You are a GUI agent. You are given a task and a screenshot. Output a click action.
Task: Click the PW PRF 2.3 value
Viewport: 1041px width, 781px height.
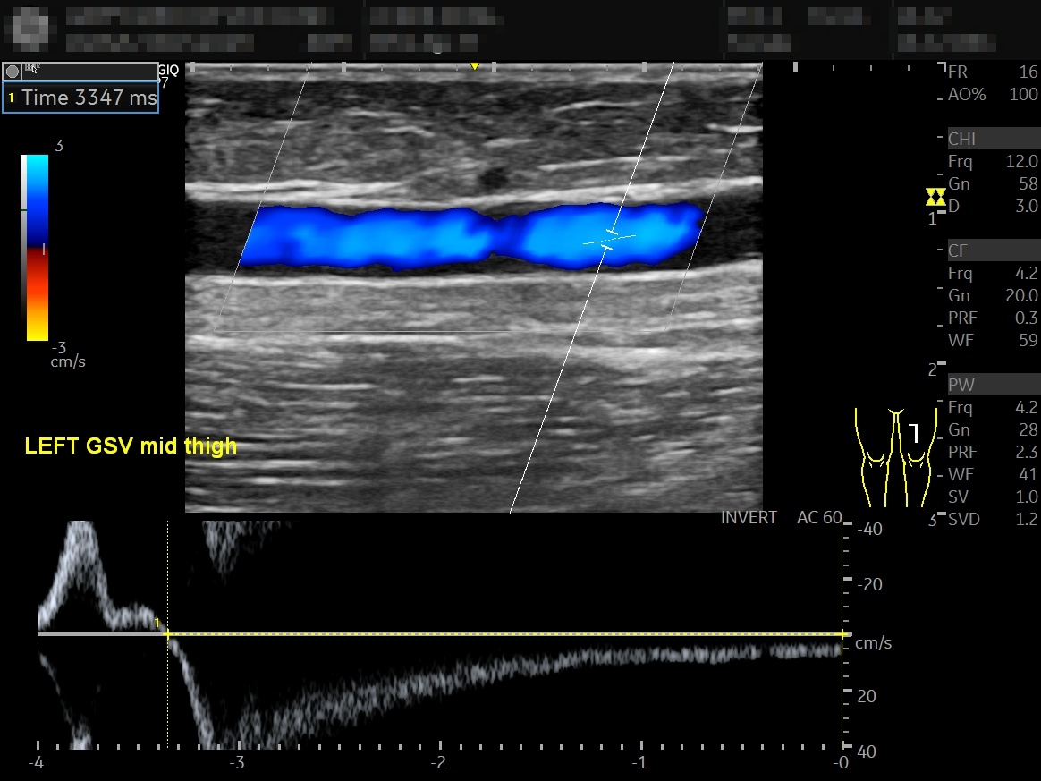(1026, 452)
